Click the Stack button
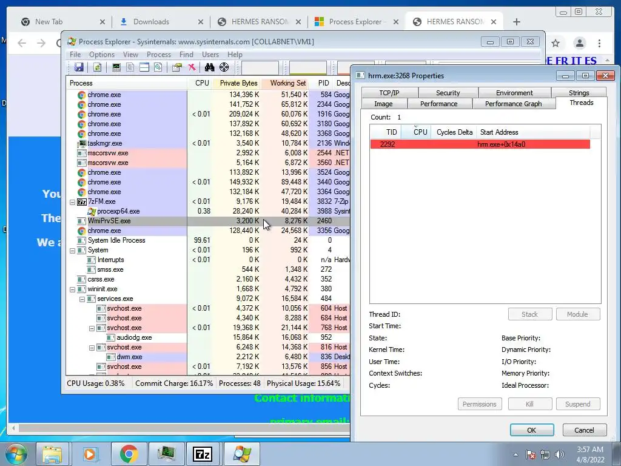 (x=530, y=314)
